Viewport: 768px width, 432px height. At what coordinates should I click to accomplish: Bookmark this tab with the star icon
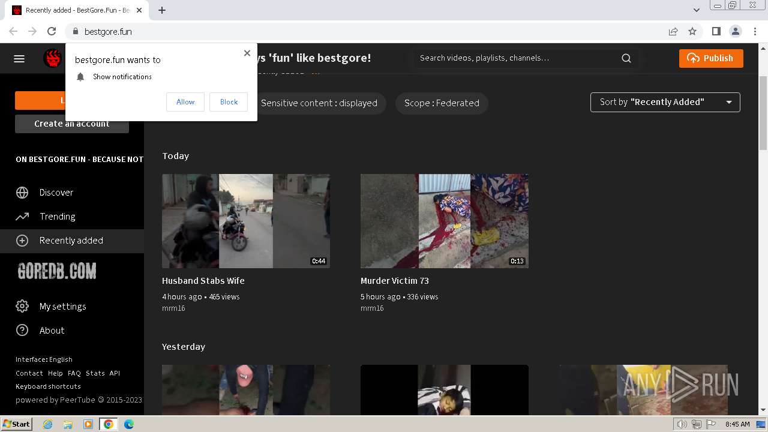pyautogui.click(x=692, y=31)
